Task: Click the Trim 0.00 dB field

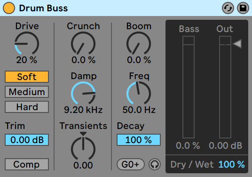Action: point(27,140)
